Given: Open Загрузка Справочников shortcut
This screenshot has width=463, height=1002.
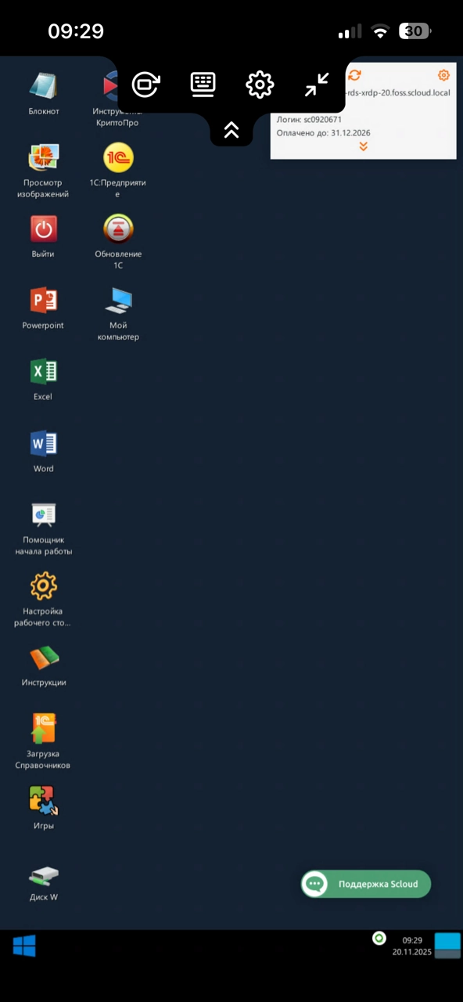Looking at the screenshot, I should pyautogui.click(x=43, y=729).
